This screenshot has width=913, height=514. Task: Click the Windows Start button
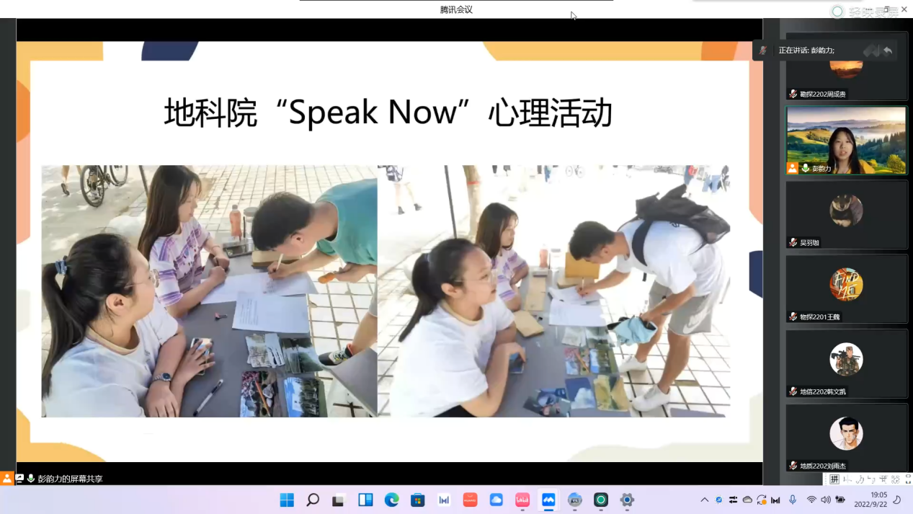tap(287, 500)
